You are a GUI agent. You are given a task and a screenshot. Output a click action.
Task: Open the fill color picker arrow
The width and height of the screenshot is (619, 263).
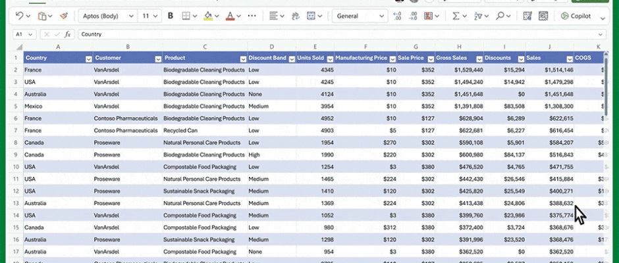217,16
